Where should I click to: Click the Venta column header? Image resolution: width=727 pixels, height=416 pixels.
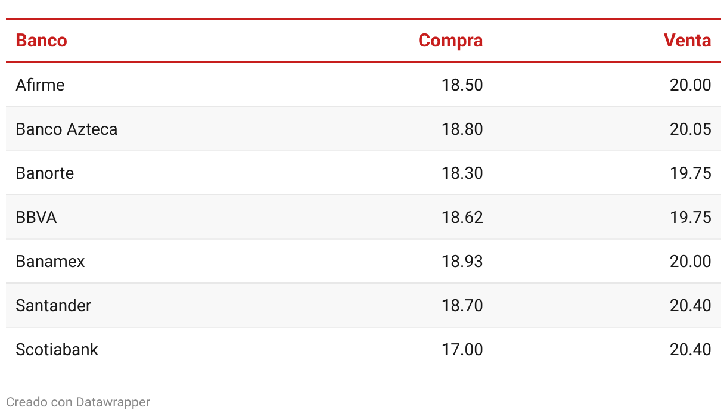(x=687, y=41)
